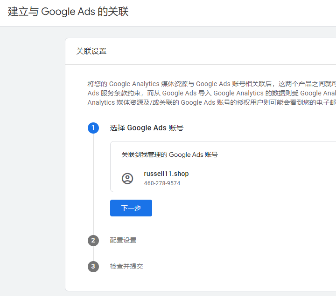Click the page title 建立与 Google Ads 的关联
Screen dimensions: 336x296
click(68, 12)
